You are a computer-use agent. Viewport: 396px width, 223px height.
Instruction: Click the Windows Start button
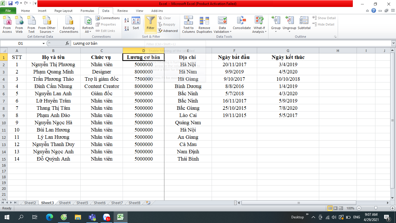(x=7, y=217)
